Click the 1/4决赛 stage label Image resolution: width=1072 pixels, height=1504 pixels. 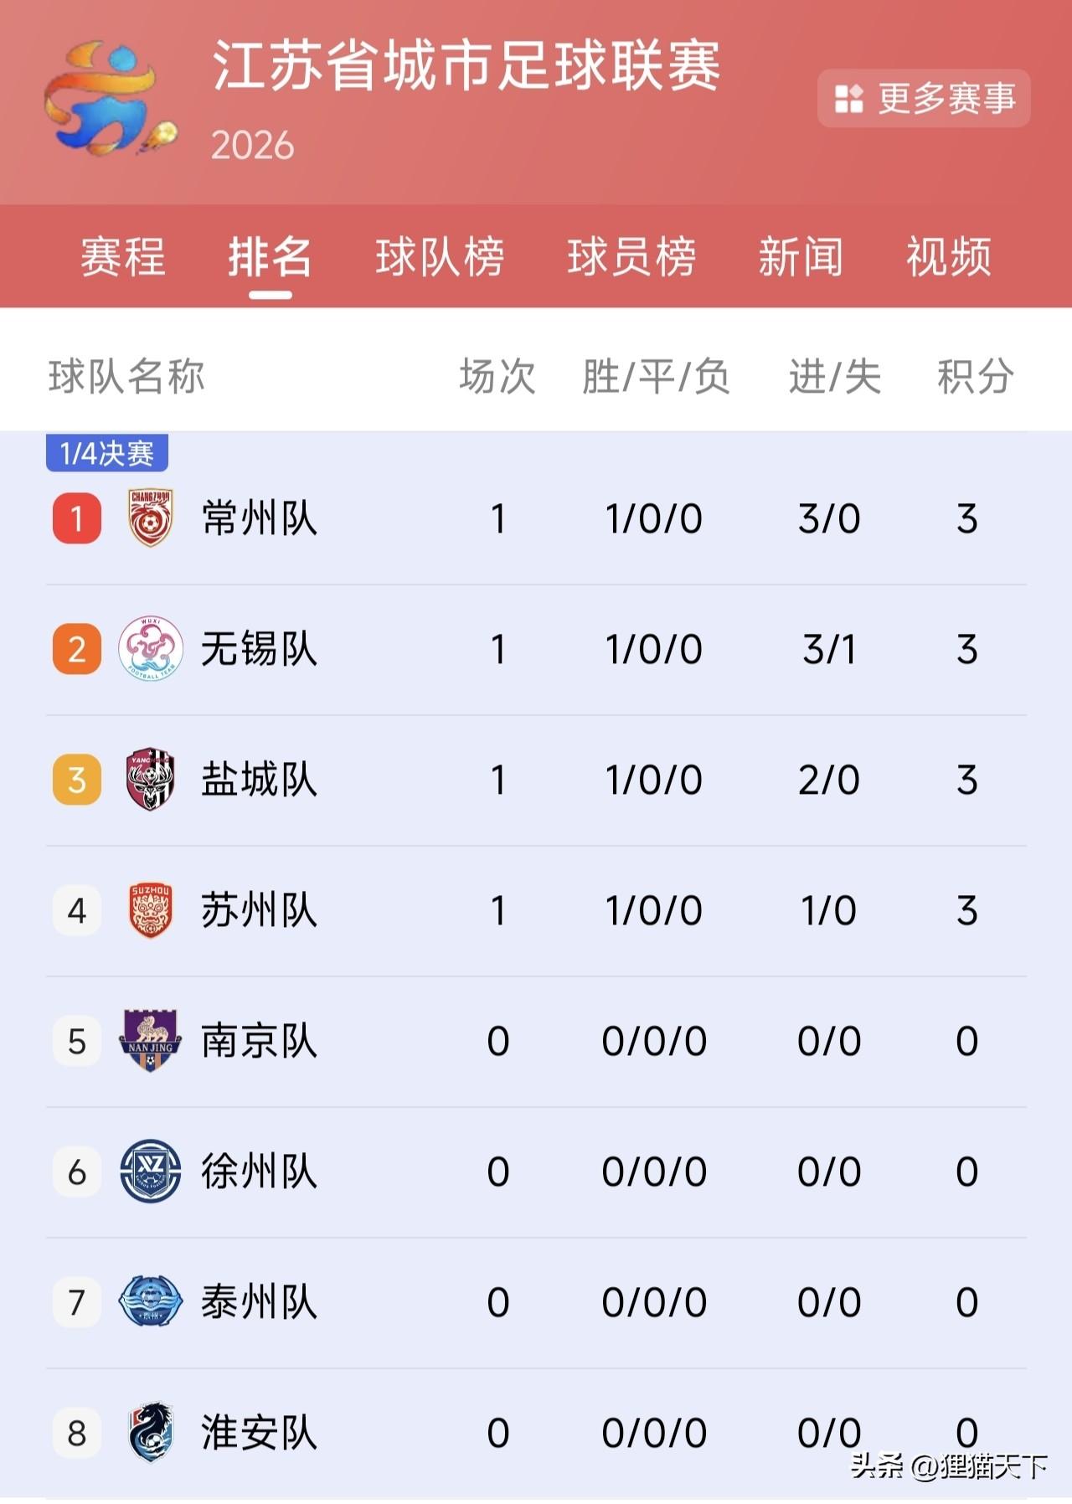click(x=107, y=453)
